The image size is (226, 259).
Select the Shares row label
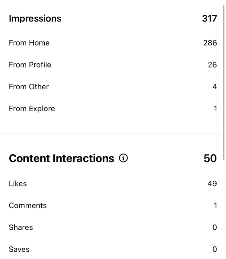coord(21,228)
